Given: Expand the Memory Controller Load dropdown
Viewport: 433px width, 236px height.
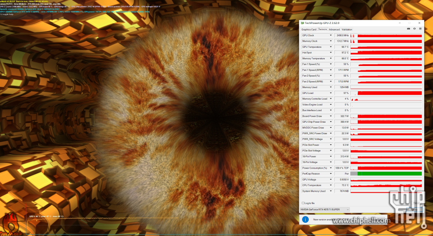Looking at the screenshot, I should pos(330,99).
